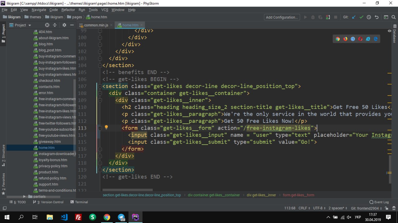
Task: Open Project panel settings gear
Action: tap(64, 25)
